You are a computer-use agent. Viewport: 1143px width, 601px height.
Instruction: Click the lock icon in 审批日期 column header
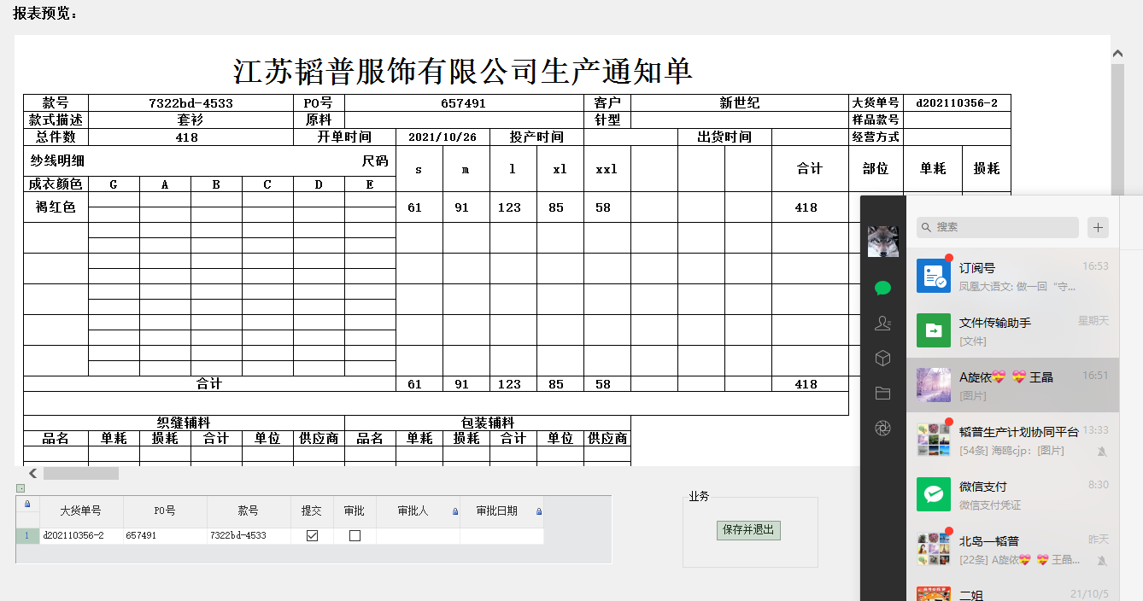[x=538, y=511]
